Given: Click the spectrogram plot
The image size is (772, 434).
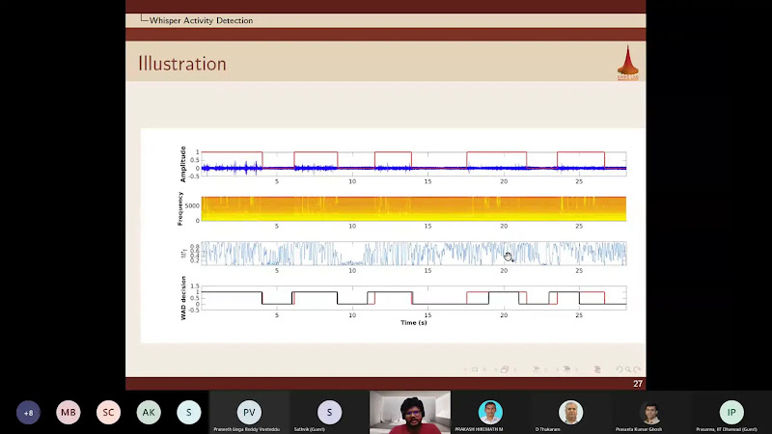Looking at the screenshot, I should [x=414, y=208].
